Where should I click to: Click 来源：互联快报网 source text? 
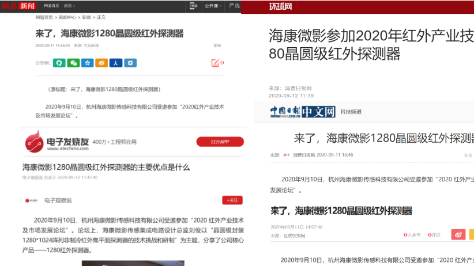tap(288, 236)
